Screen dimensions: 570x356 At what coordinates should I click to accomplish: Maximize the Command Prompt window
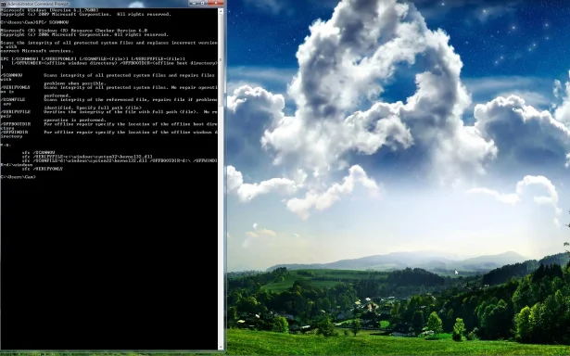[203, 3]
